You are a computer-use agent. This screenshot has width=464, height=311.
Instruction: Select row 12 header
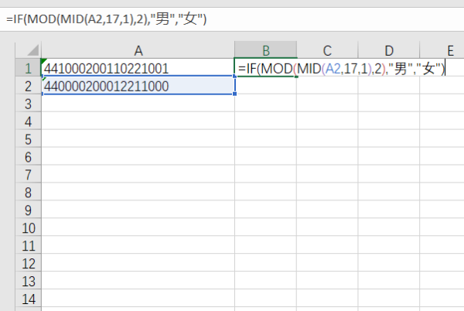point(29,263)
